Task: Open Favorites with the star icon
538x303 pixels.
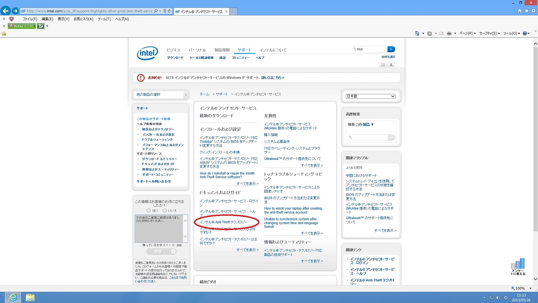Action: [526, 11]
